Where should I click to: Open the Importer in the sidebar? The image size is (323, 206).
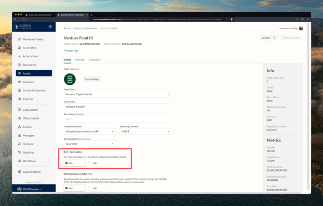28,99
